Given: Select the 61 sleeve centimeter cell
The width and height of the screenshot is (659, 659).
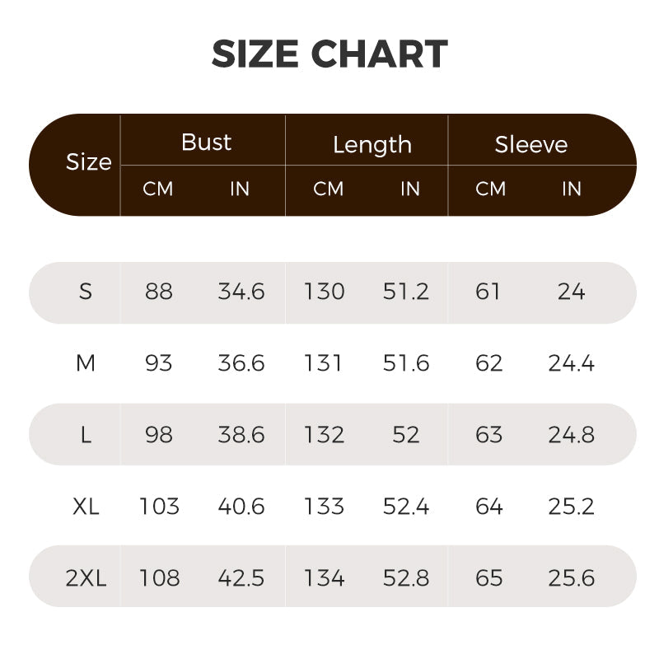Looking at the screenshot, I should [x=488, y=292].
